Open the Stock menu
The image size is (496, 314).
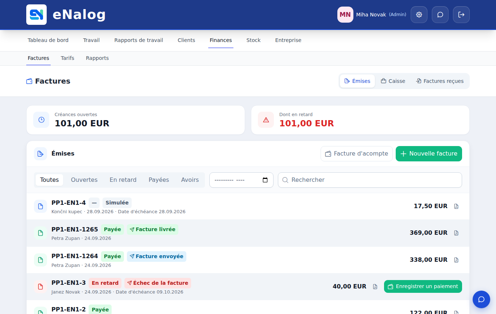(253, 40)
